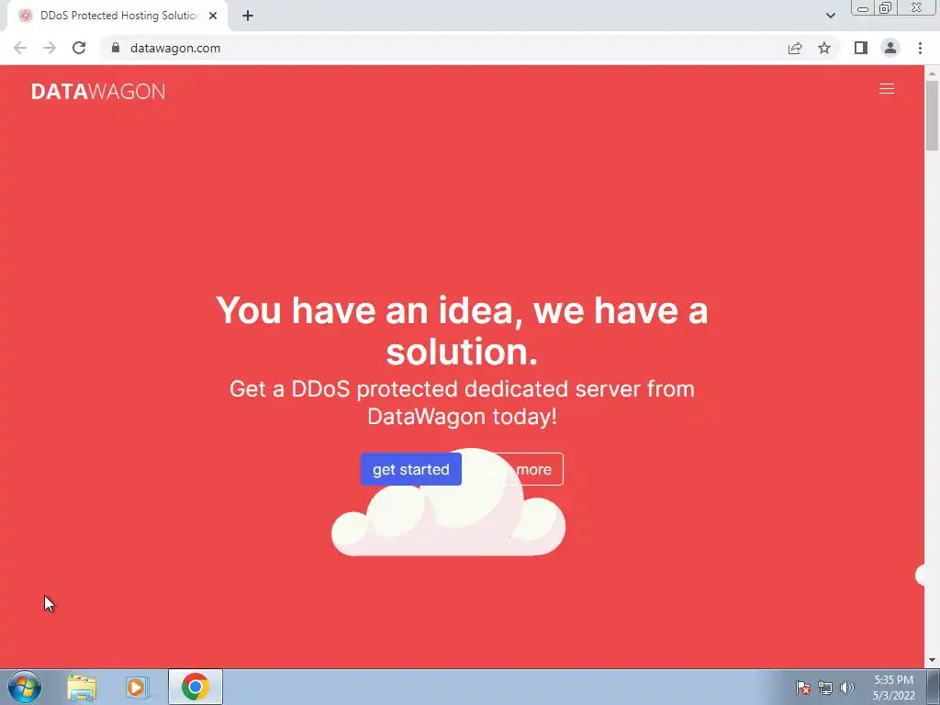Share this page icon in address bar
940x705 pixels.
[x=795, y=48]
